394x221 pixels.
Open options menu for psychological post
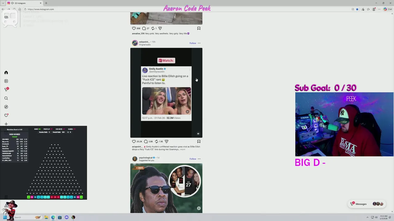[x=199, y=159]
